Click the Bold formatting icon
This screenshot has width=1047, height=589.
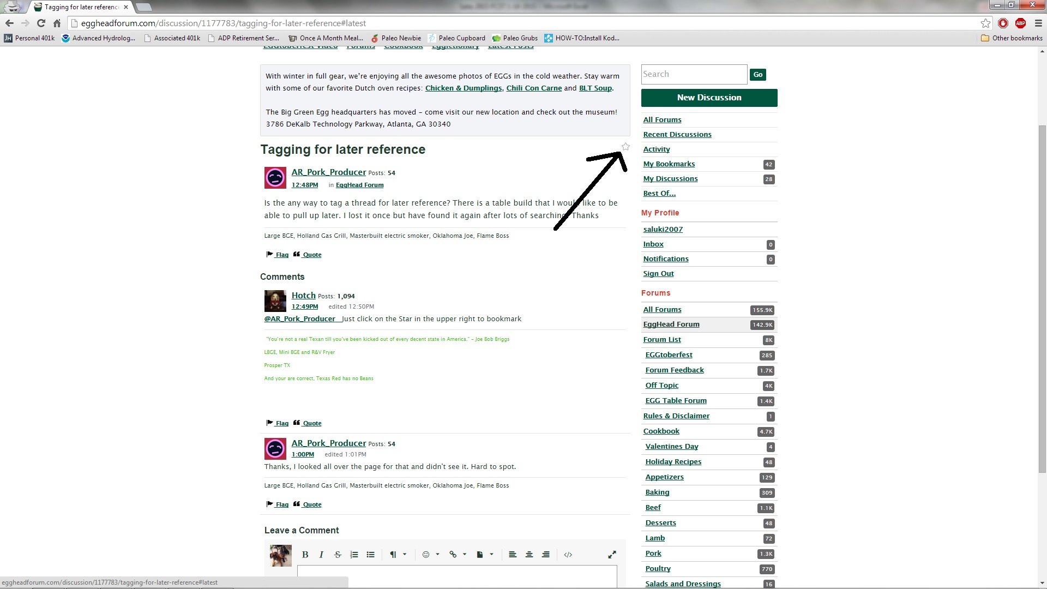(x=305, y=555)
